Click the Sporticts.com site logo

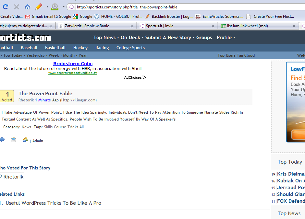pyautogui.click(x=25, y=38)
